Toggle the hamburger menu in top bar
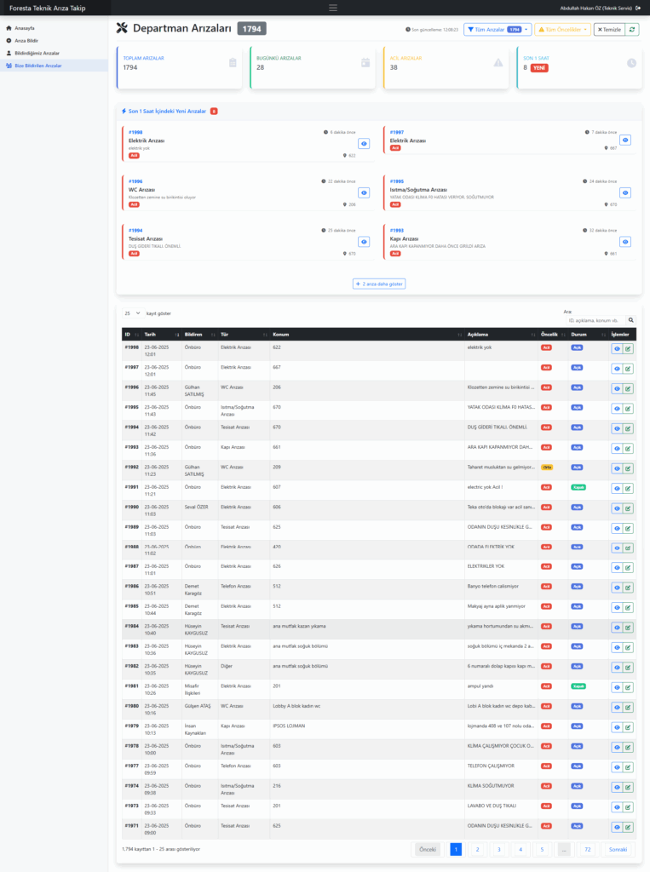 click(x=333, y=8)
